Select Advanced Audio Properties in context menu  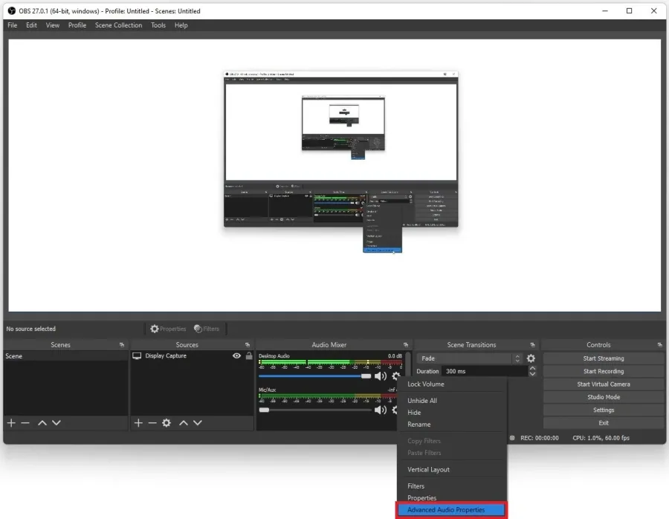[x=451, y=509]
